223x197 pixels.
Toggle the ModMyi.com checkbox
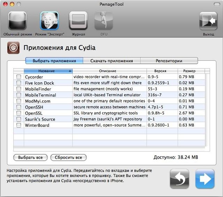(18, 101)
